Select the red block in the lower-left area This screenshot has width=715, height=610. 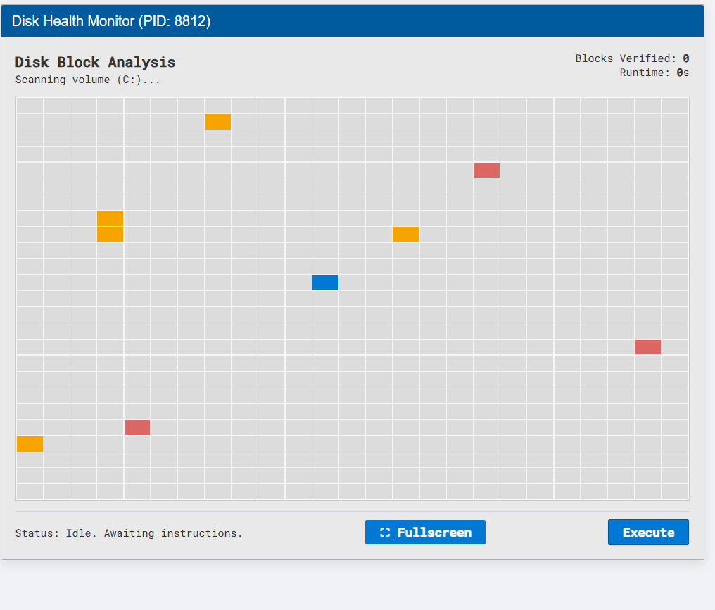(137, 428)
